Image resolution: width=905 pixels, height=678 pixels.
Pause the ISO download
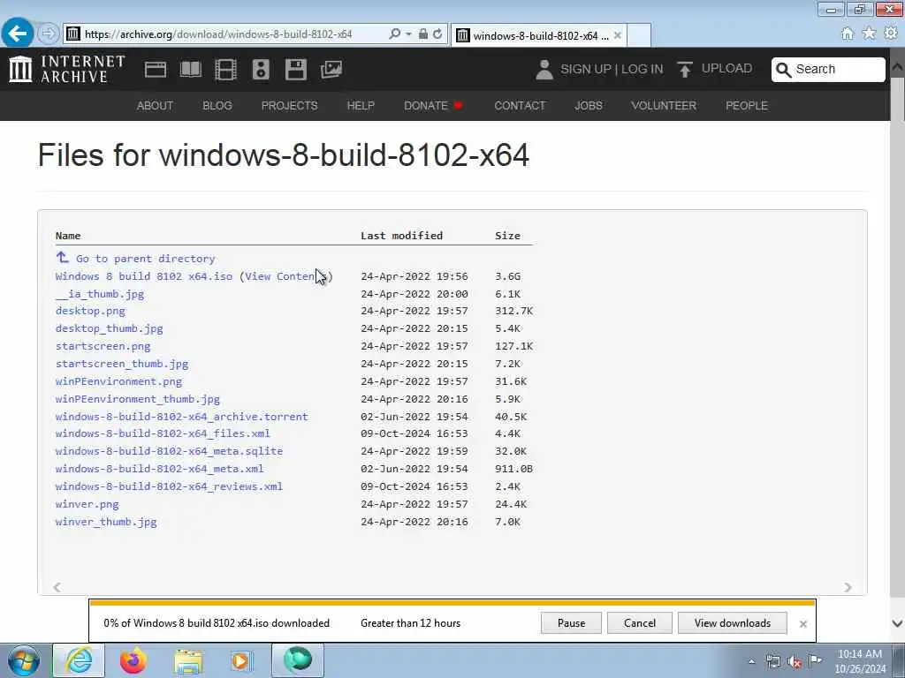tap(572, 623)
